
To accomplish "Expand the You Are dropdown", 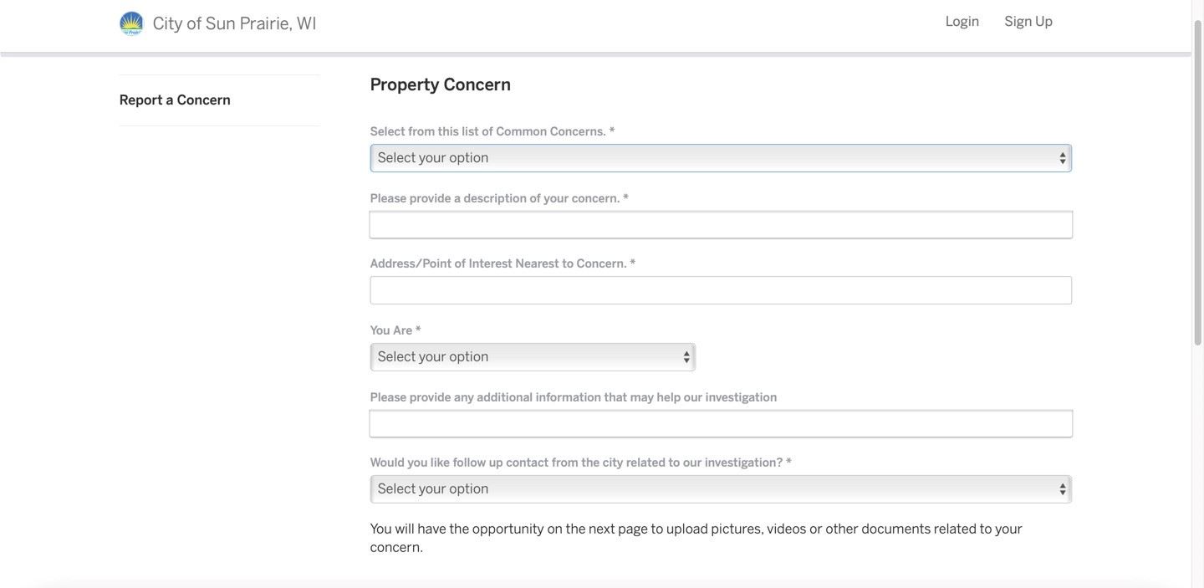I will pos(533,357).
